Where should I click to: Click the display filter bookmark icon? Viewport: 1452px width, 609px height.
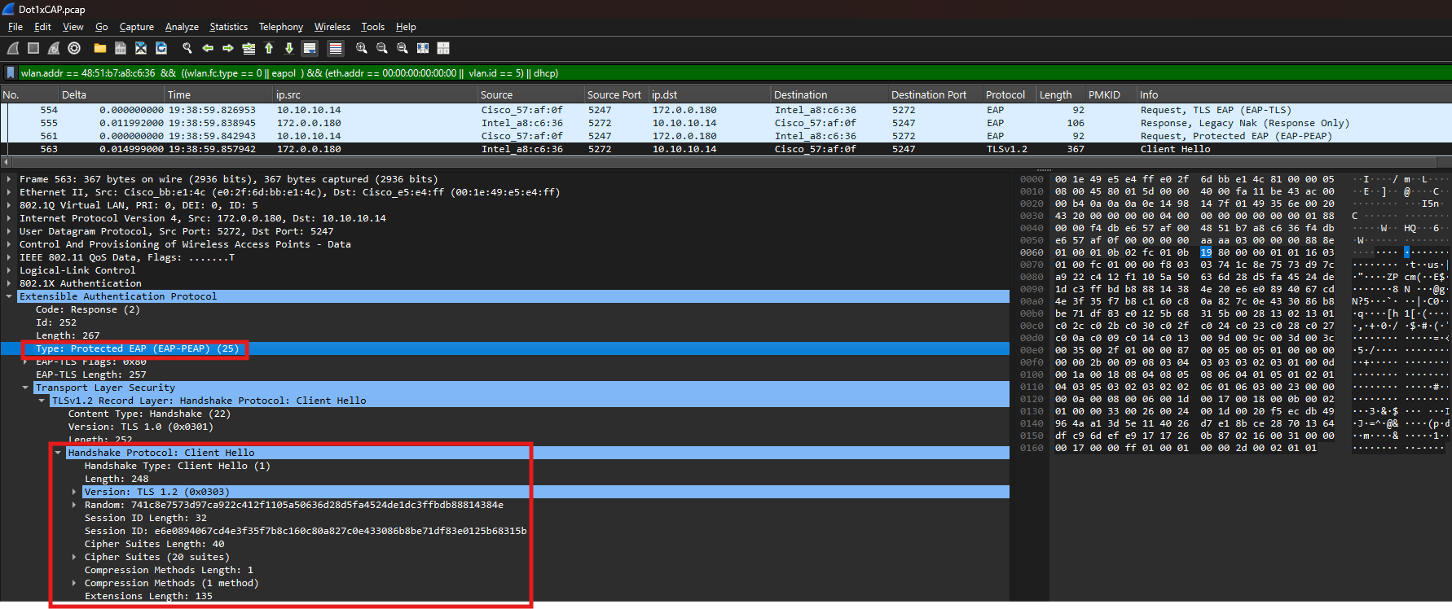point(11,73)
